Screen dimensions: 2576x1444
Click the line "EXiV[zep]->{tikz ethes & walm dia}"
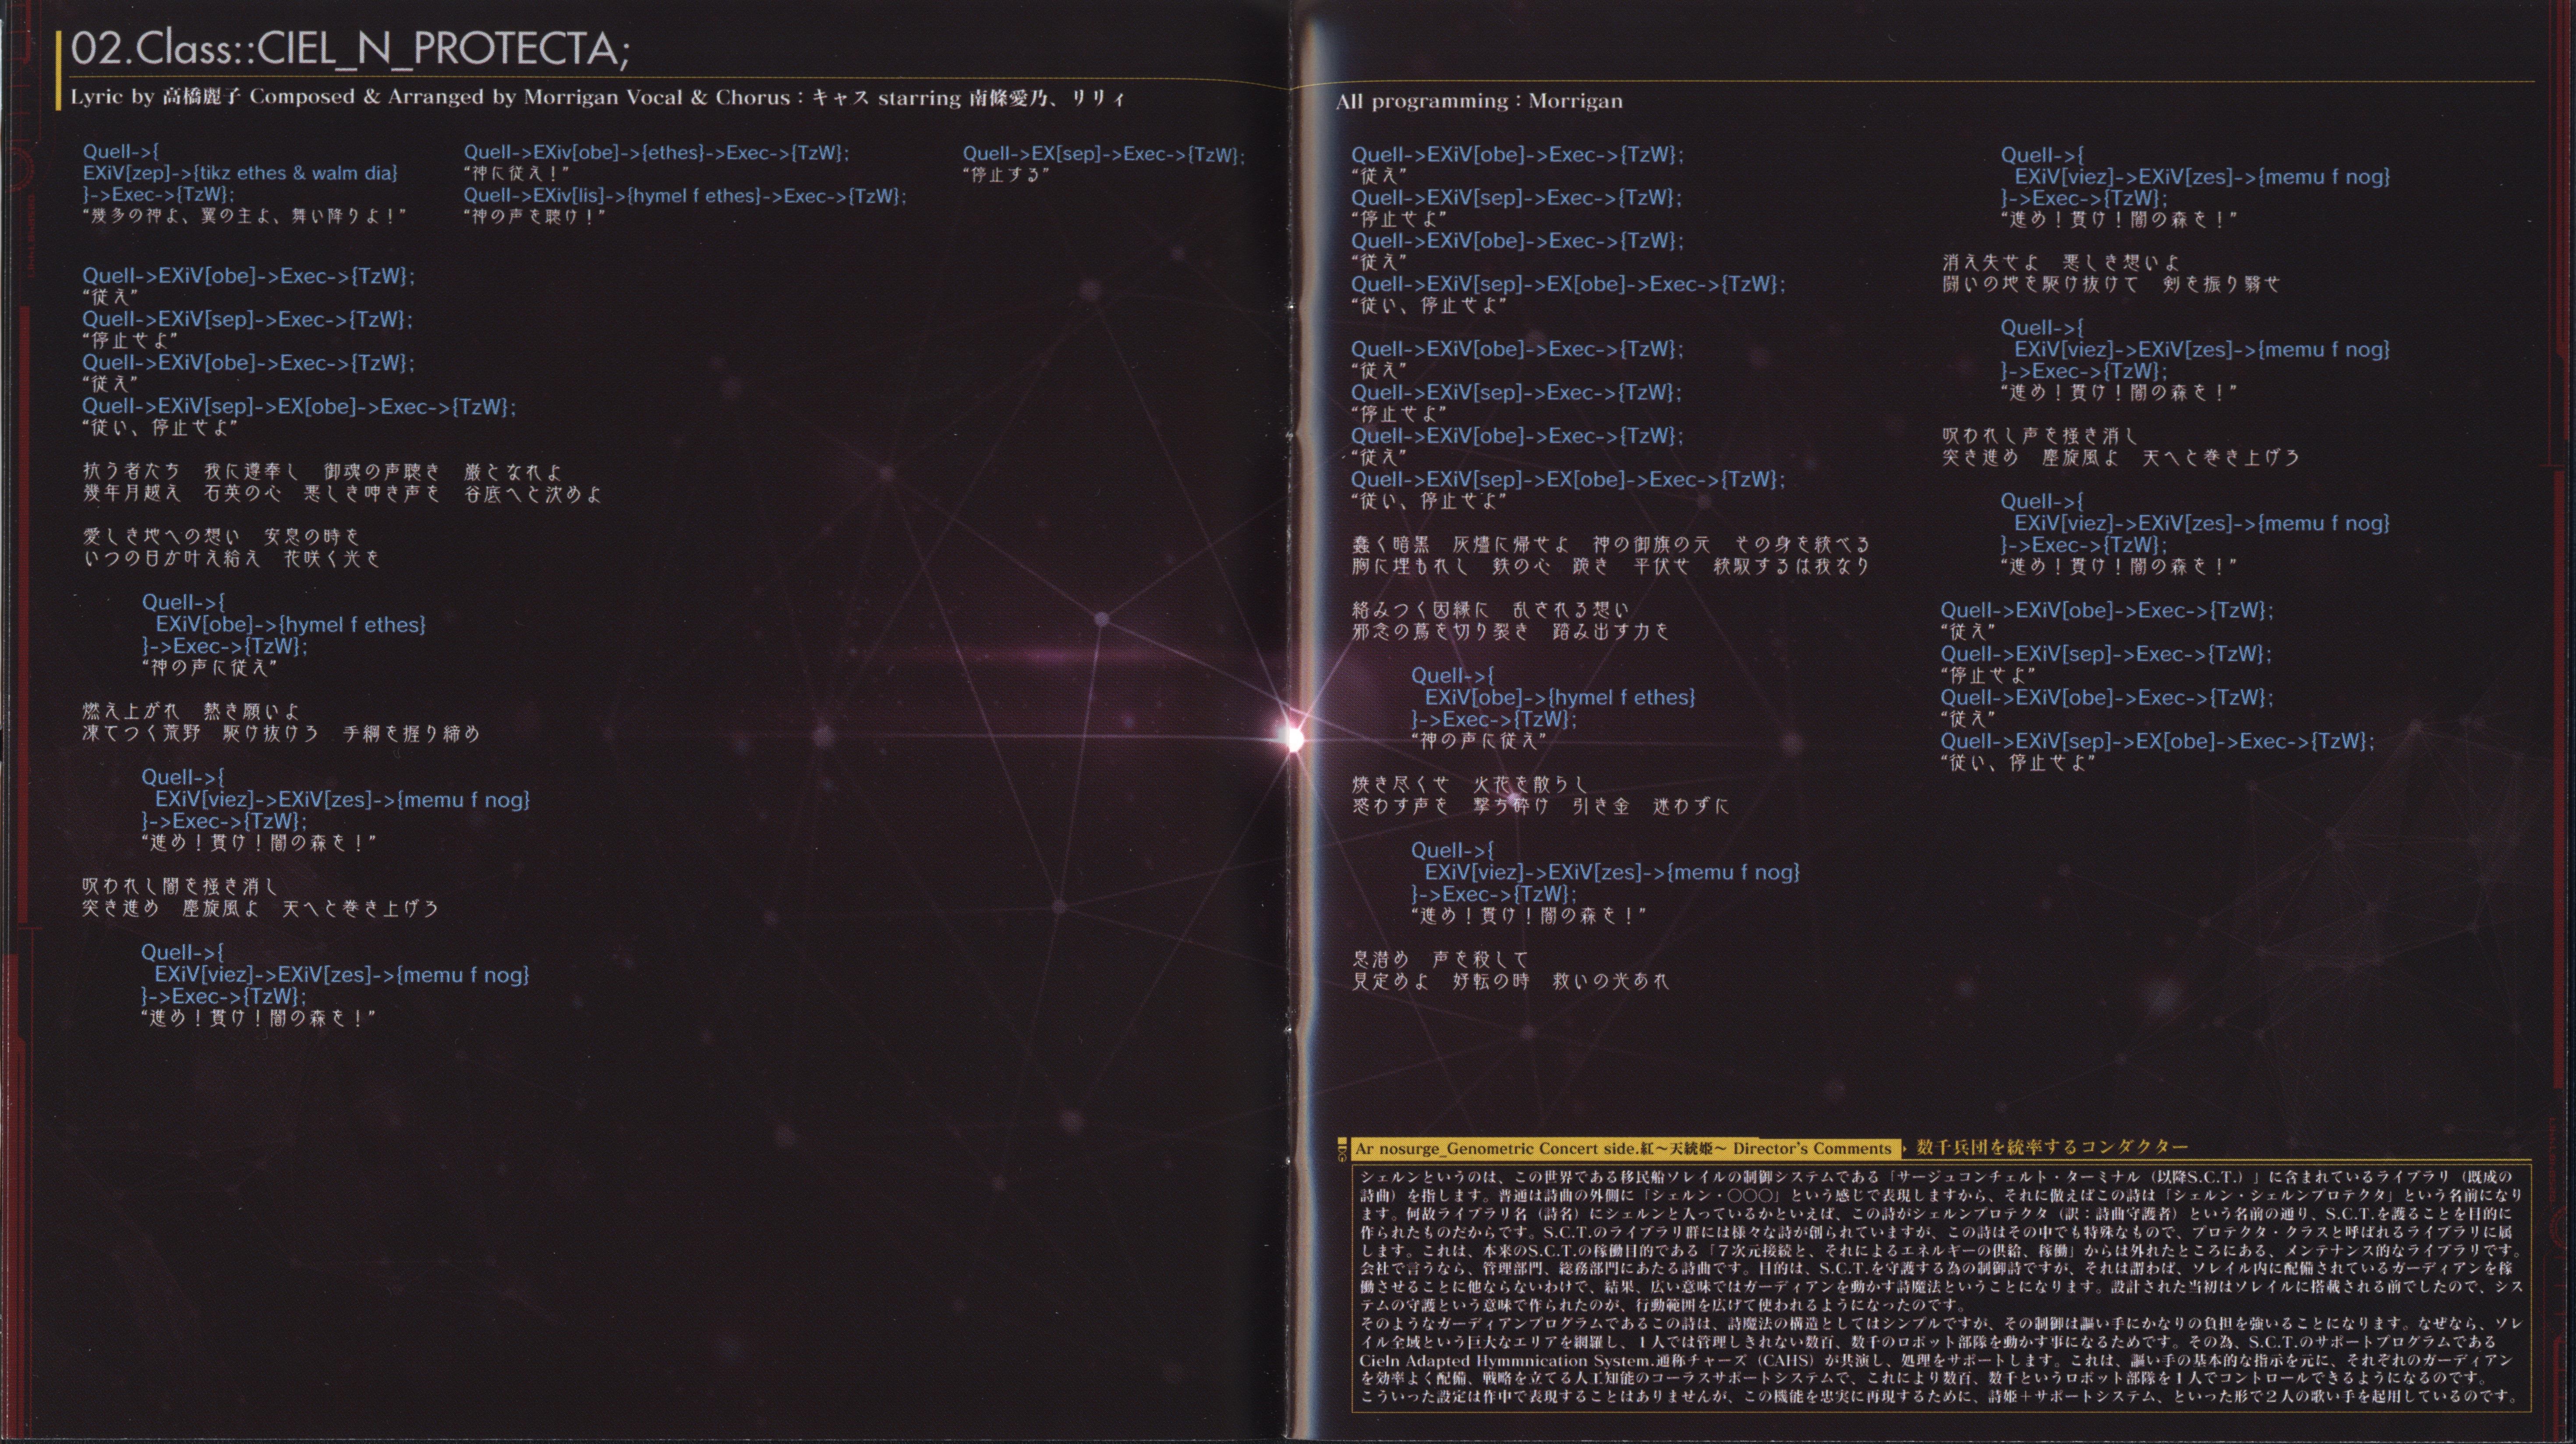coord(240,173)
